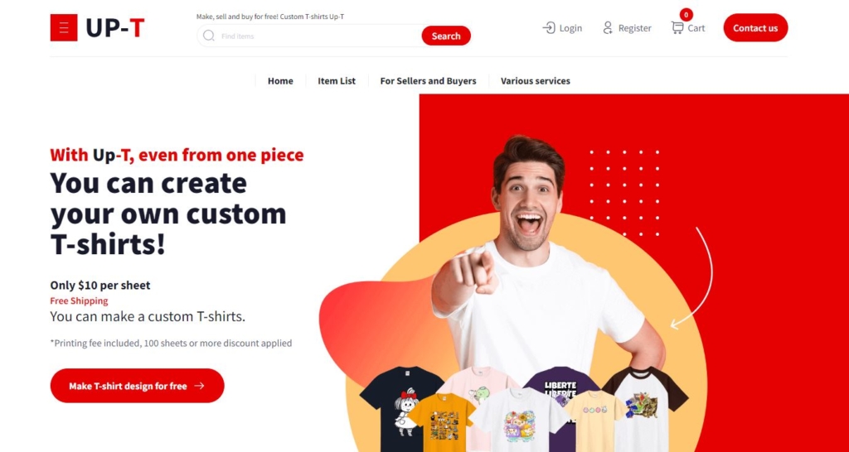Focus the Find items search field
849x452 pixels.
318,36
